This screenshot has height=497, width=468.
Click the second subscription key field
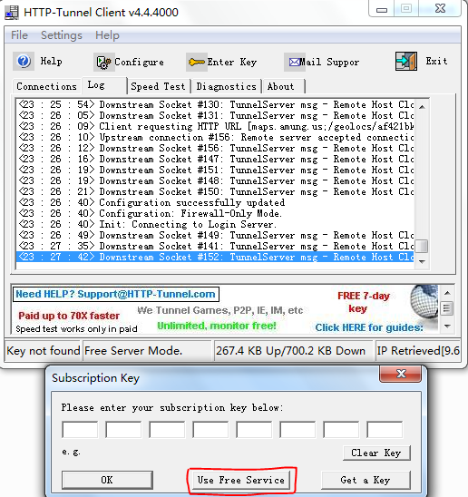pyautogui.click(x=123, y=430)
